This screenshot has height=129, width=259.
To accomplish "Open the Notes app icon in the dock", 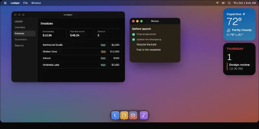I will click(x=124, y=115).
